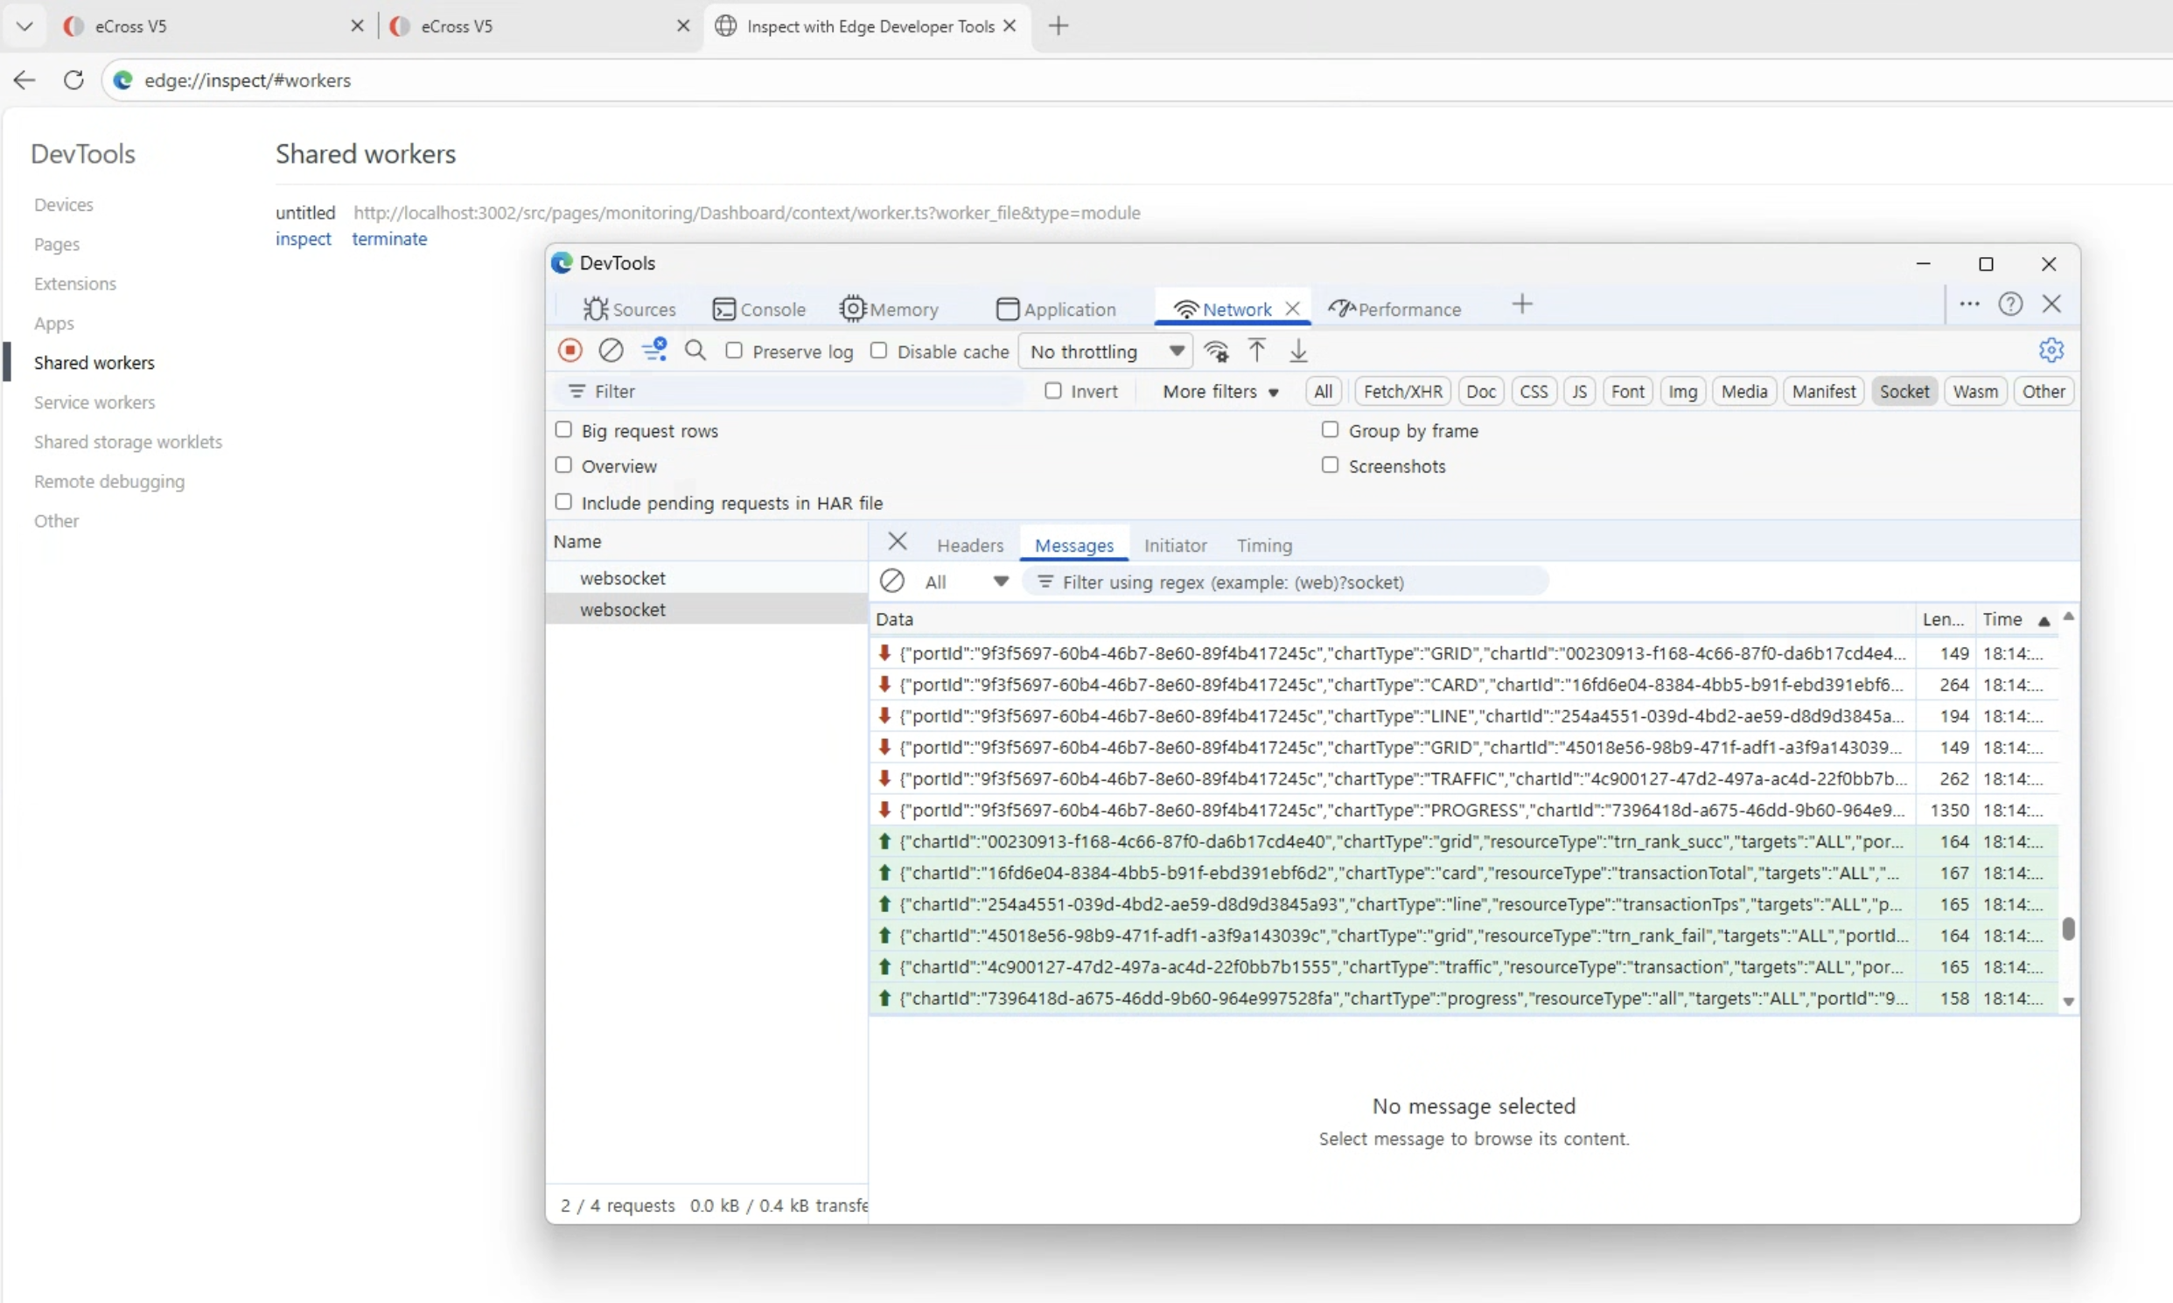The image size is (2173, 1303).
Task: Click the regex message filter field
Action: click(x=1274, y=582)
